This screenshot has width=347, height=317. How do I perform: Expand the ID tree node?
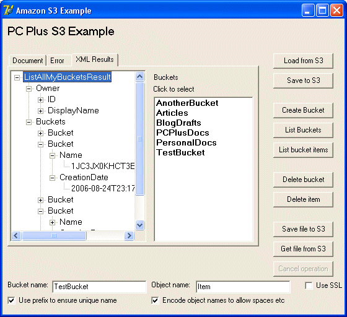coord(40,100)
